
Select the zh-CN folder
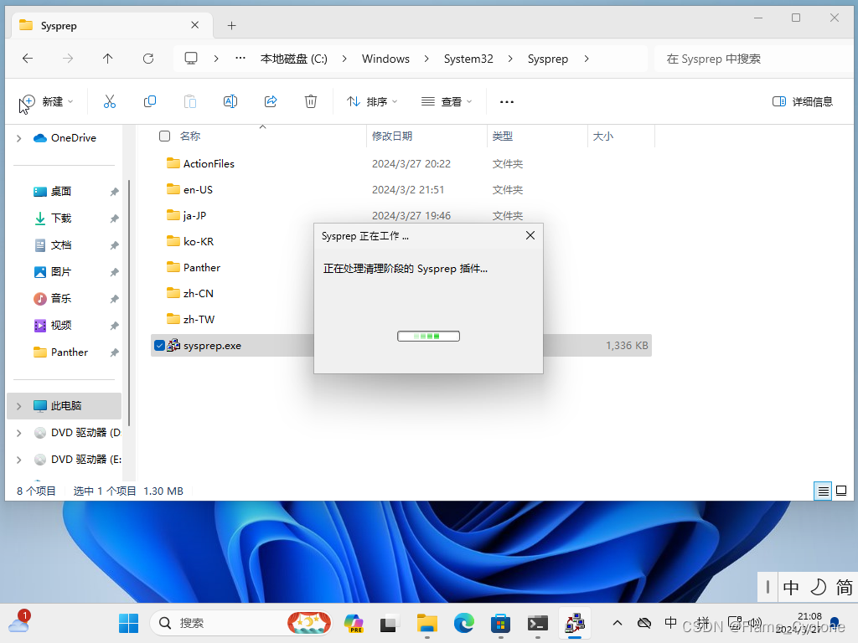(198, 294)
